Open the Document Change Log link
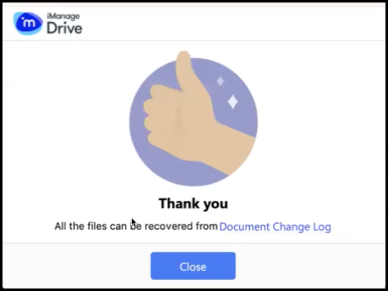 pyautogui.click(x=275, y=226)
